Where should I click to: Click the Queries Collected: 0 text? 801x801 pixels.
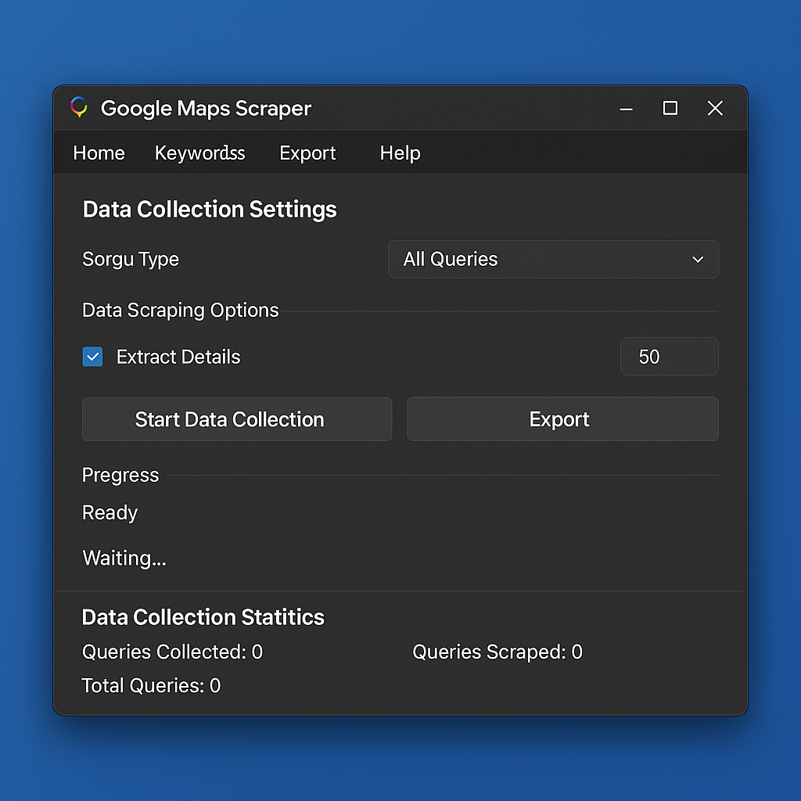(172, 652)
